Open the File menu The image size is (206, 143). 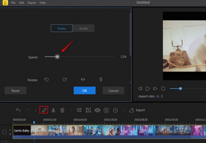pyautogui.click(x=13, y=3)
